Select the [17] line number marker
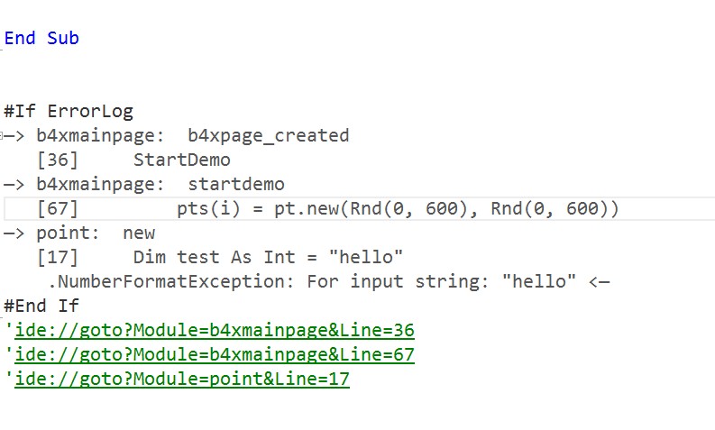 pyautogui.click(x=58, y=258)
